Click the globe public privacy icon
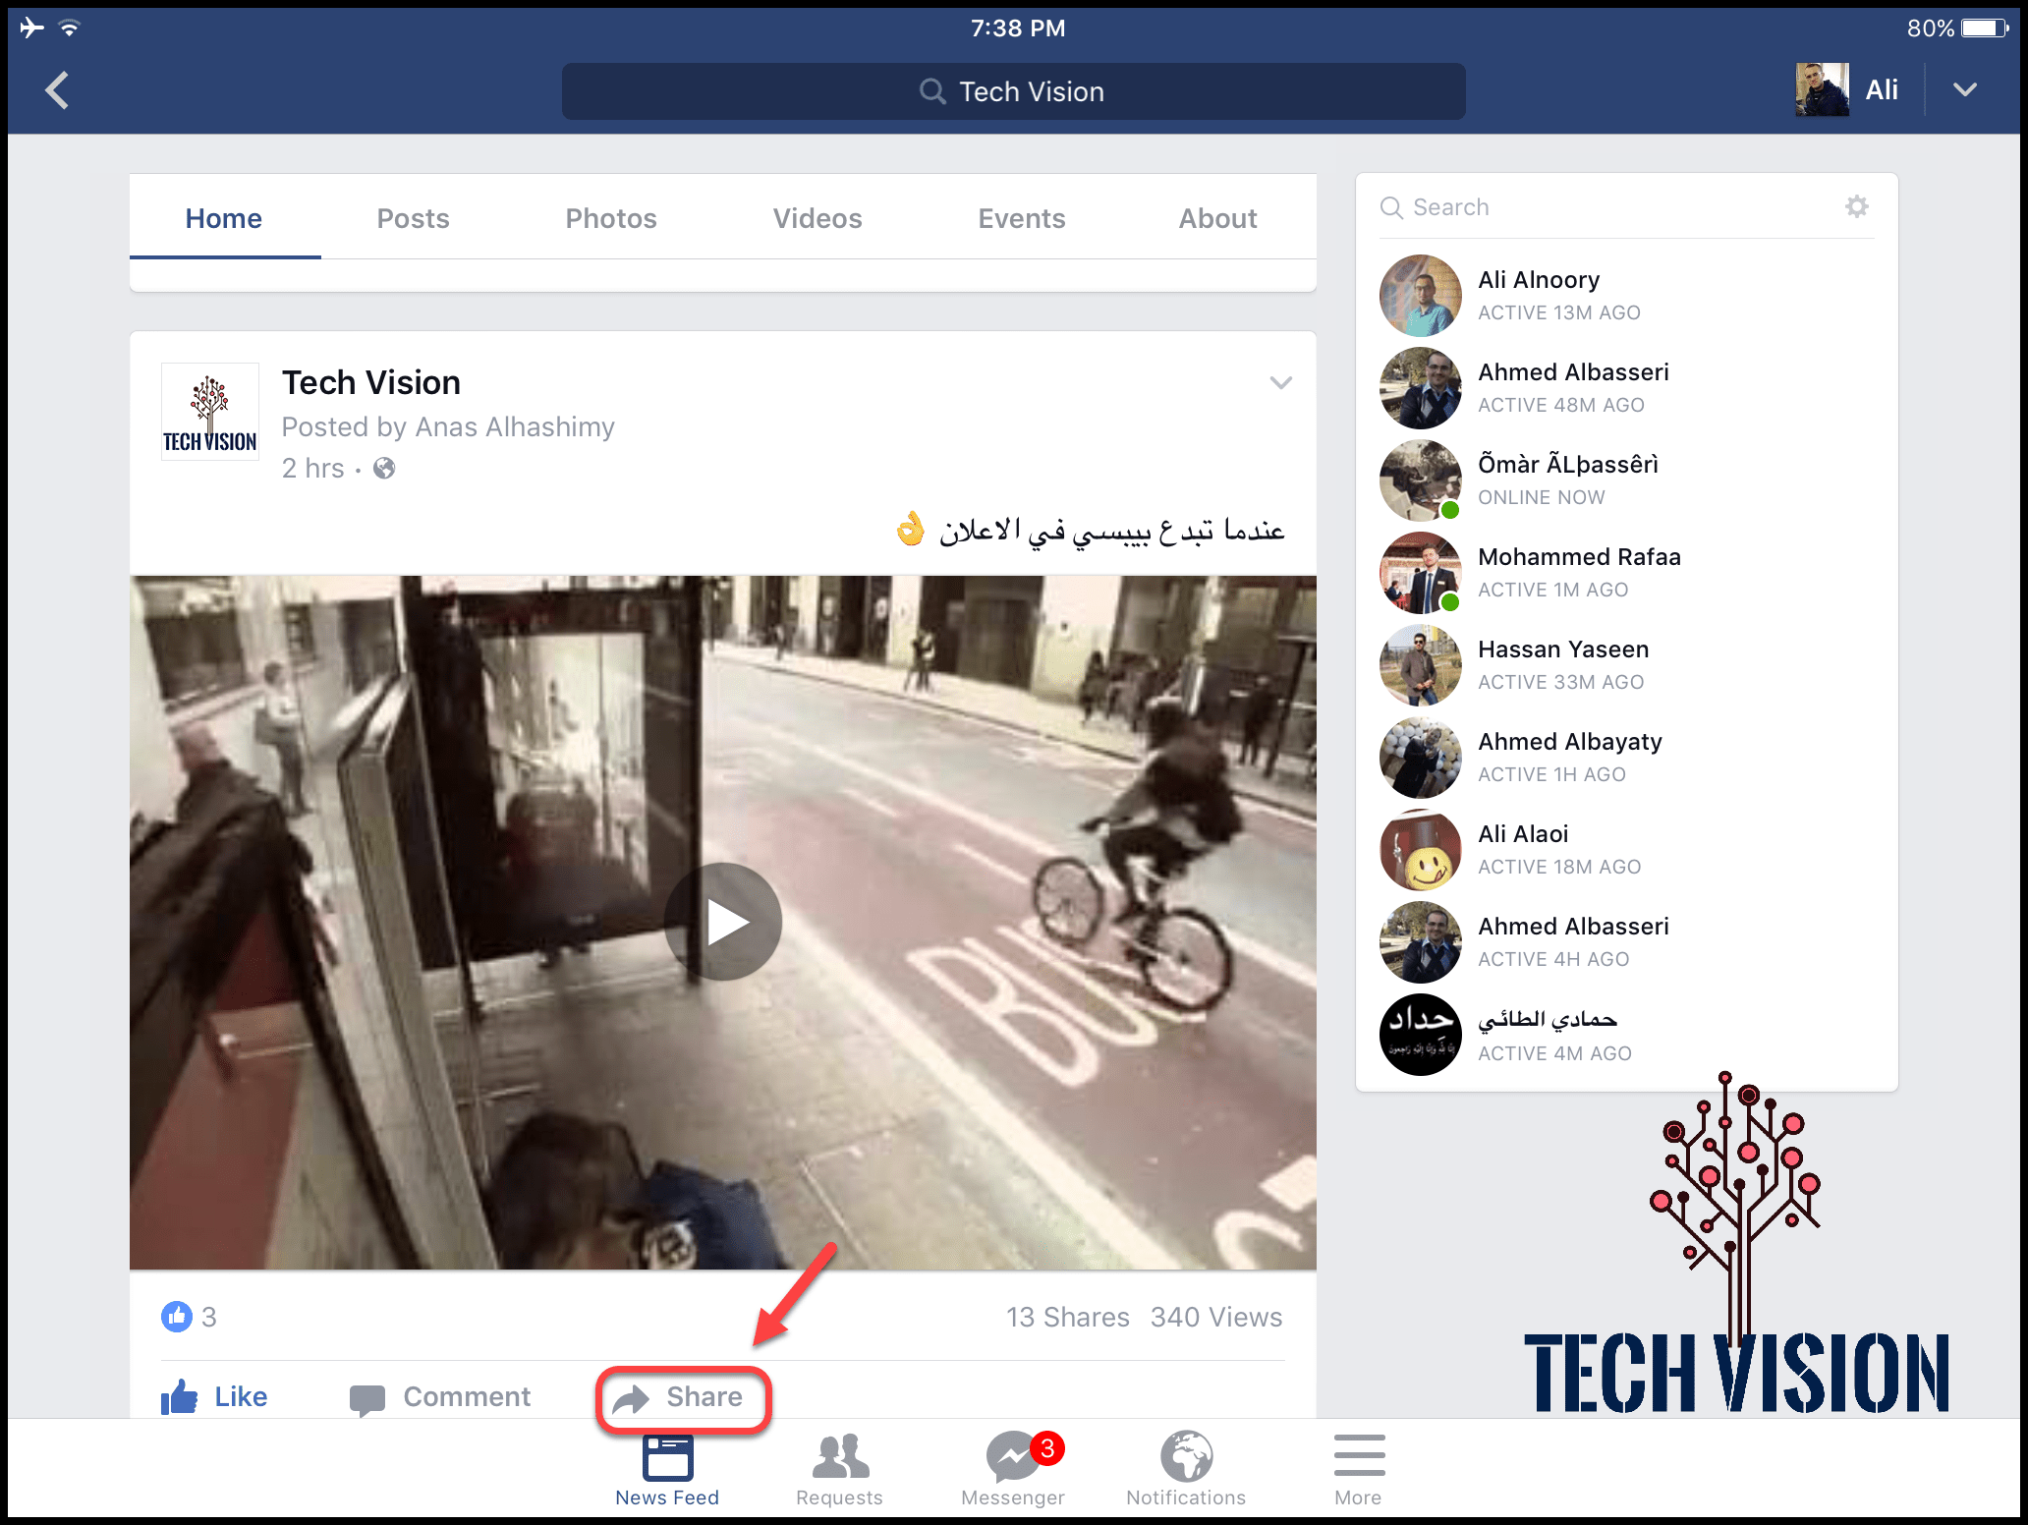This screenshot has width=2028, height=1525. pyautogui.click(x=384, y=469)
